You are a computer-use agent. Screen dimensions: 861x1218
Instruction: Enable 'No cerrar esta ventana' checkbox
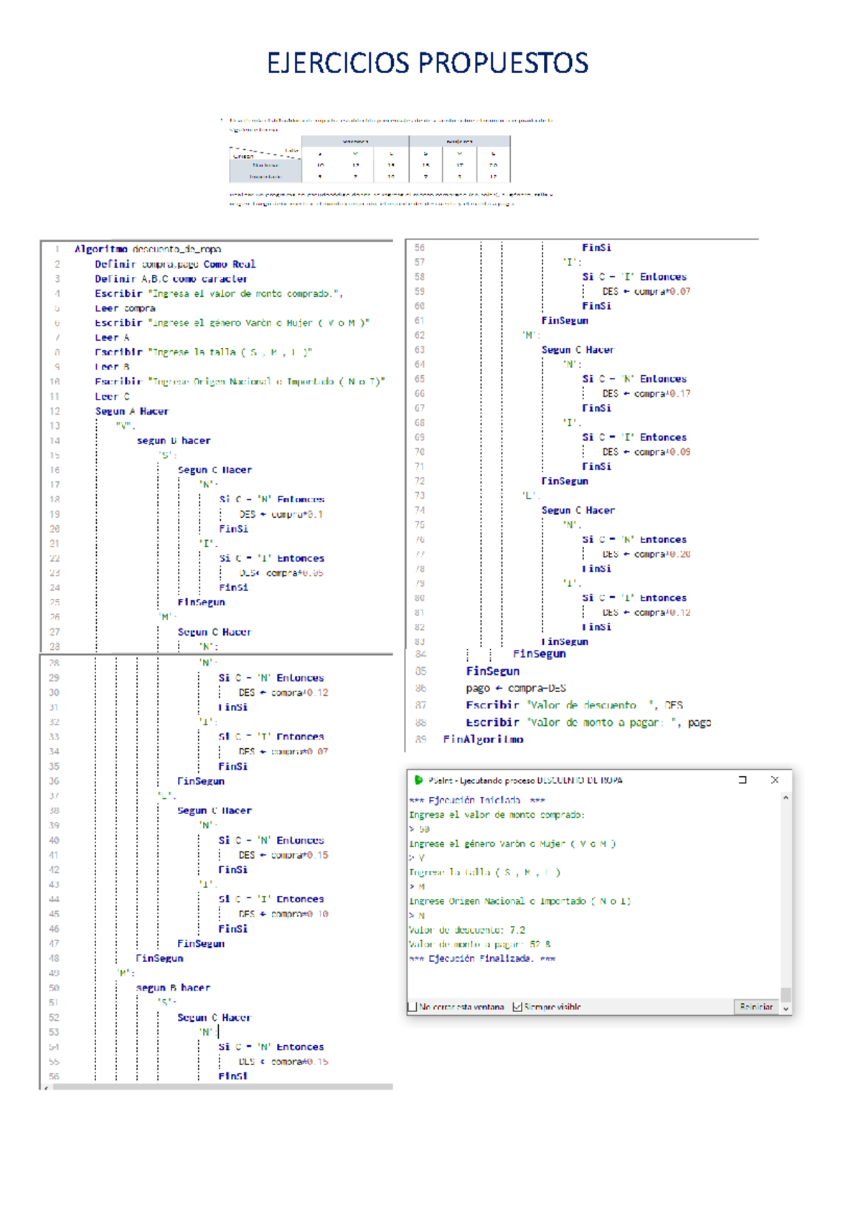[413, 1007]
